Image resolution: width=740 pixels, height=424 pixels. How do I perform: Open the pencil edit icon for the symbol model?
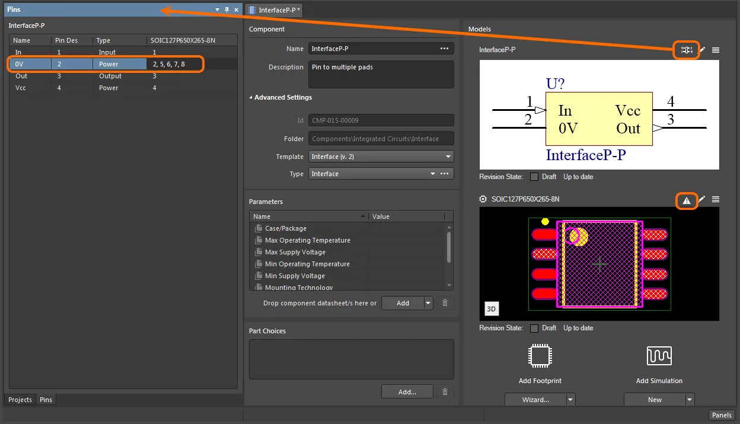[701, 50]
